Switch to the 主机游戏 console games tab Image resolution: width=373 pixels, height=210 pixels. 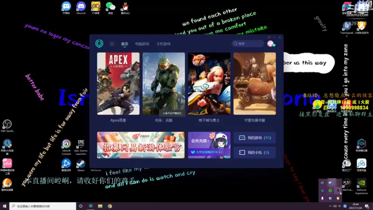point(164,44)
